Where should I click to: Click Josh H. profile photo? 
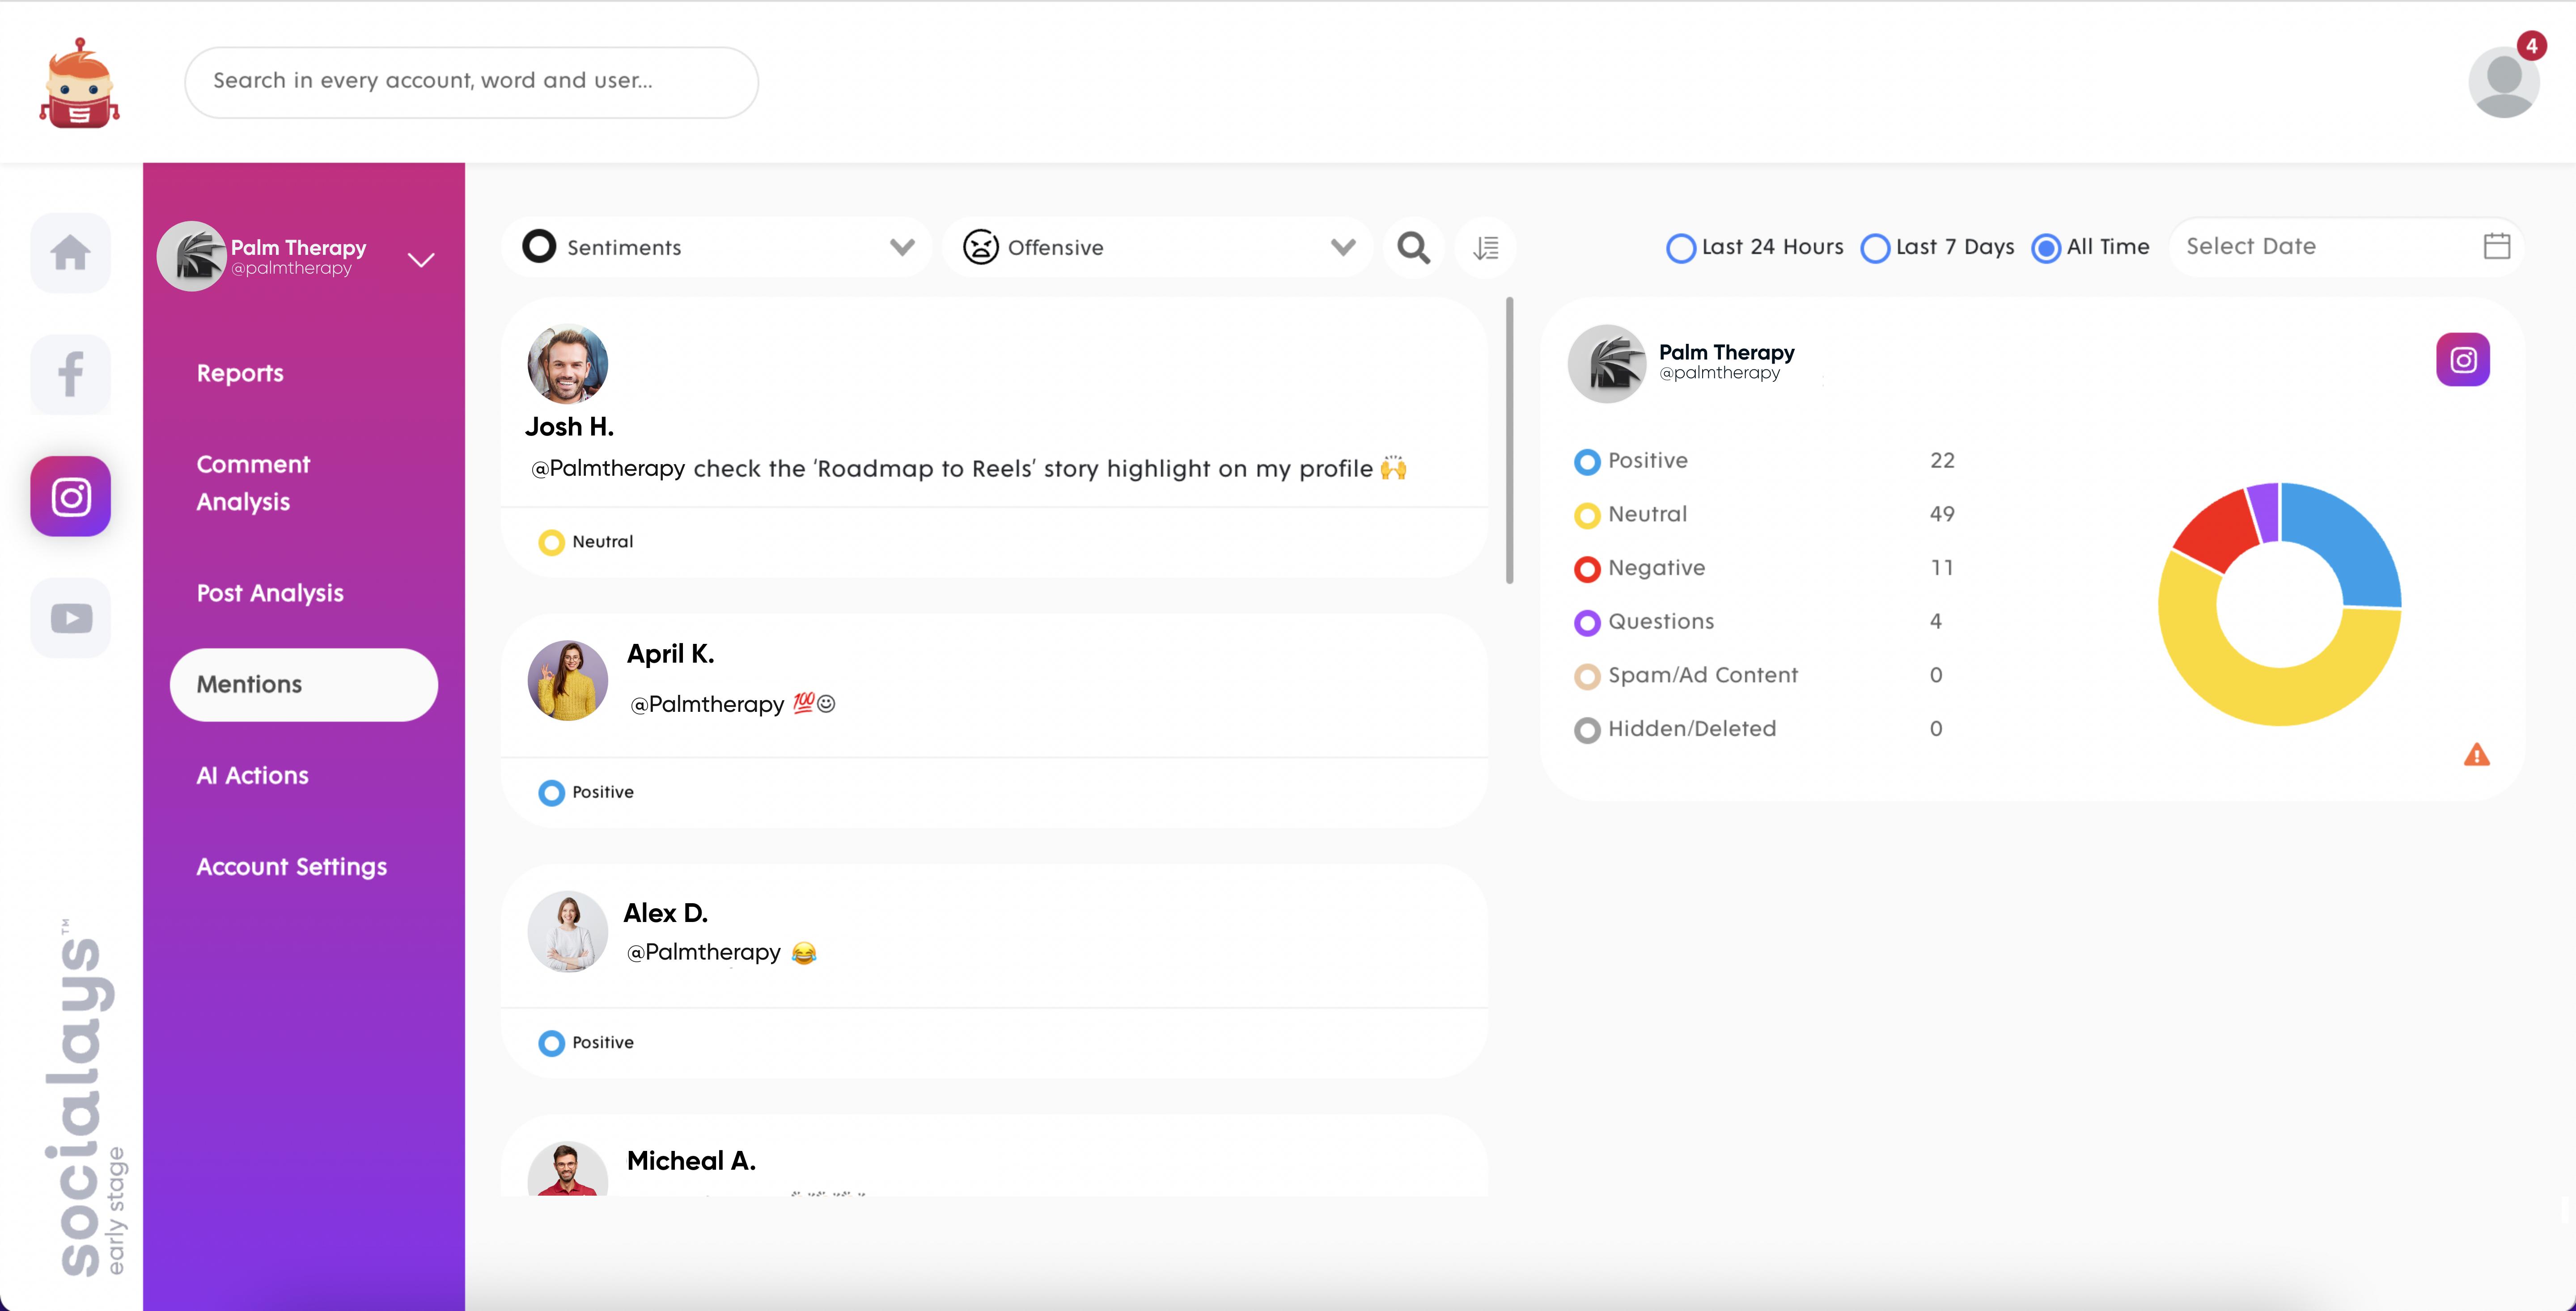coord(567,363)
